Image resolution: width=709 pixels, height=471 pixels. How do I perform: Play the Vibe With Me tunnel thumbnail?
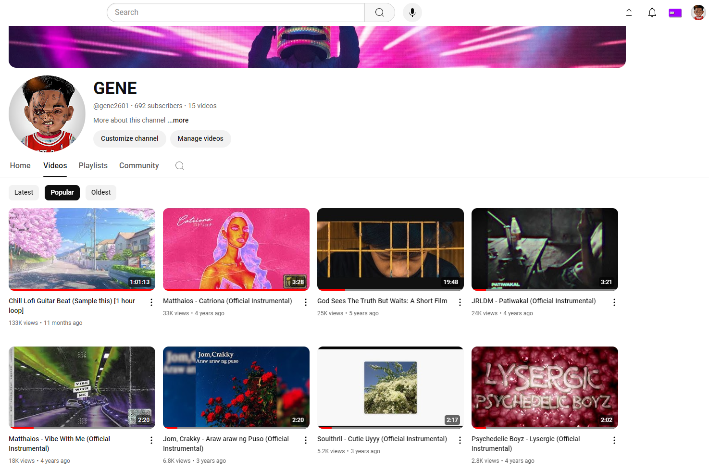(x=82, y=387)
